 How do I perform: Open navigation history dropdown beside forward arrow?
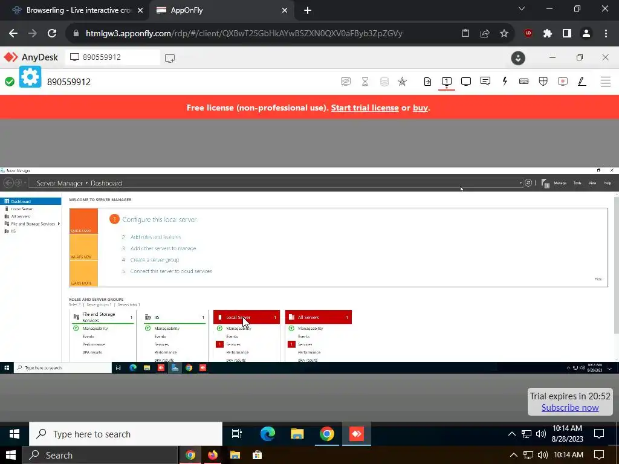click(25, 182)
